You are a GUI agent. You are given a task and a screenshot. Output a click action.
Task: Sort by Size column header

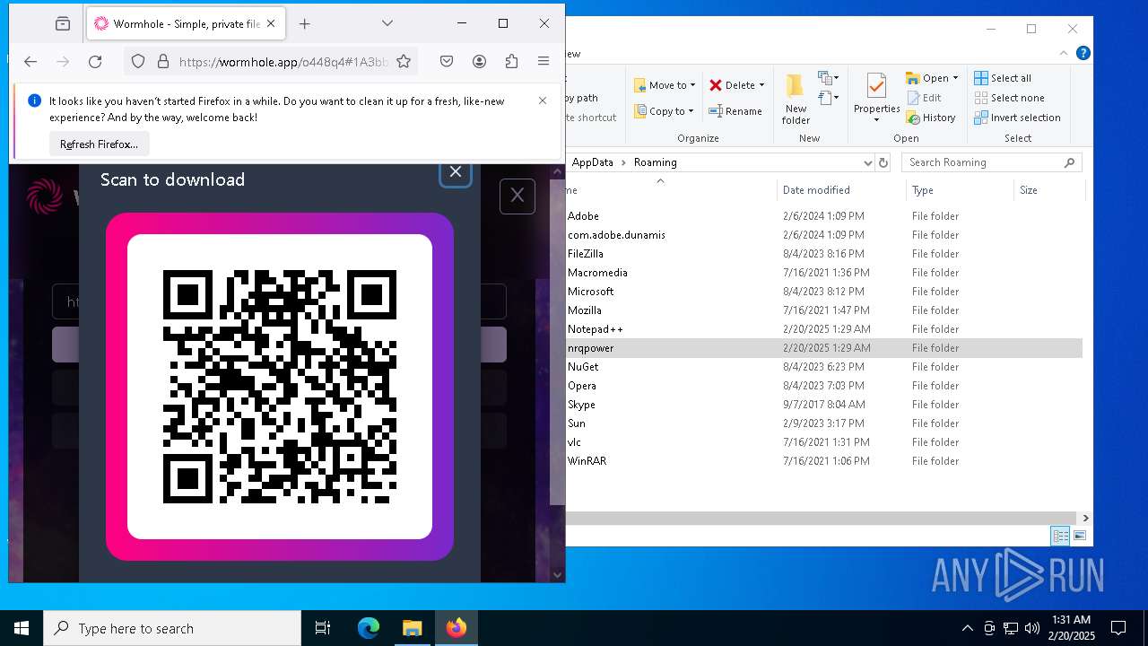point(1049,190)
